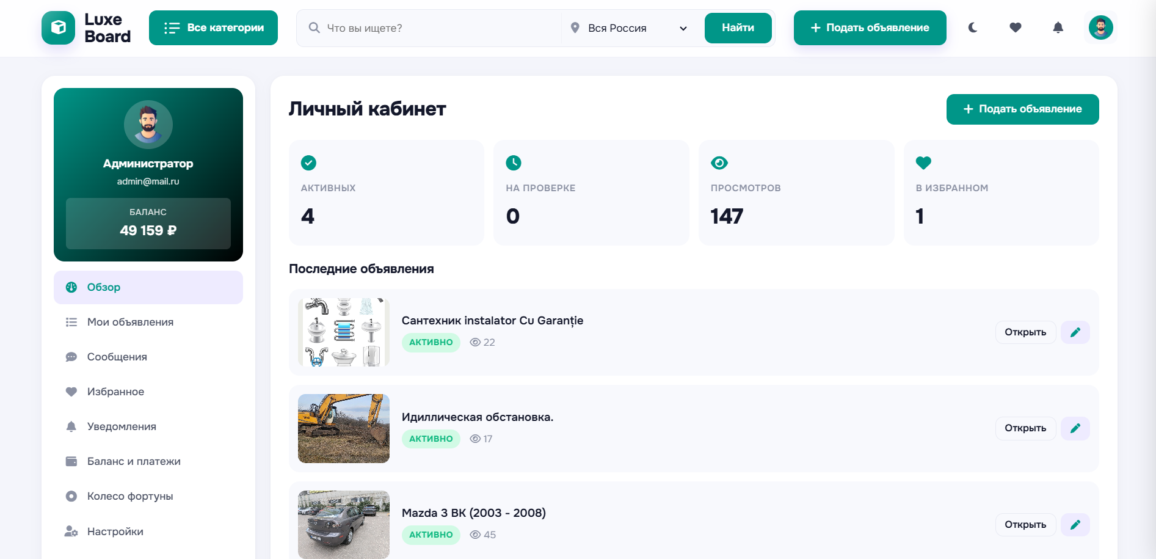
Task: Open the Идиллическая обстановка listing with Открыть
Action: 1025,428
